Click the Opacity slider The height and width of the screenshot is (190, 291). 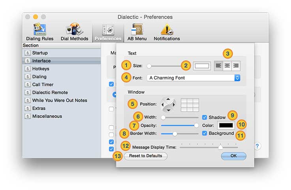point(180,125)
